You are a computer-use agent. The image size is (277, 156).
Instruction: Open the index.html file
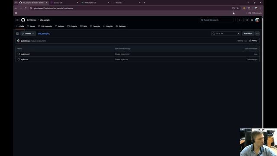25,54
